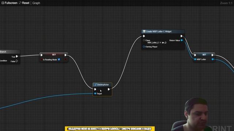The width and height of the screenshot is (234, 131).
Task: Click the Is Reading Mode output data pin
Action: (65, 59)
